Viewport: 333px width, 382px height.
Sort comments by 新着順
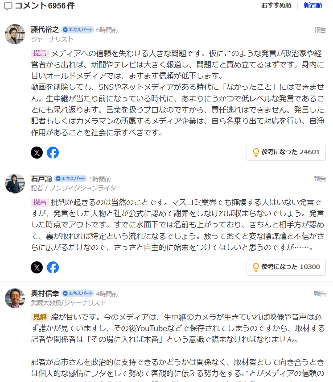pos(313,6)
